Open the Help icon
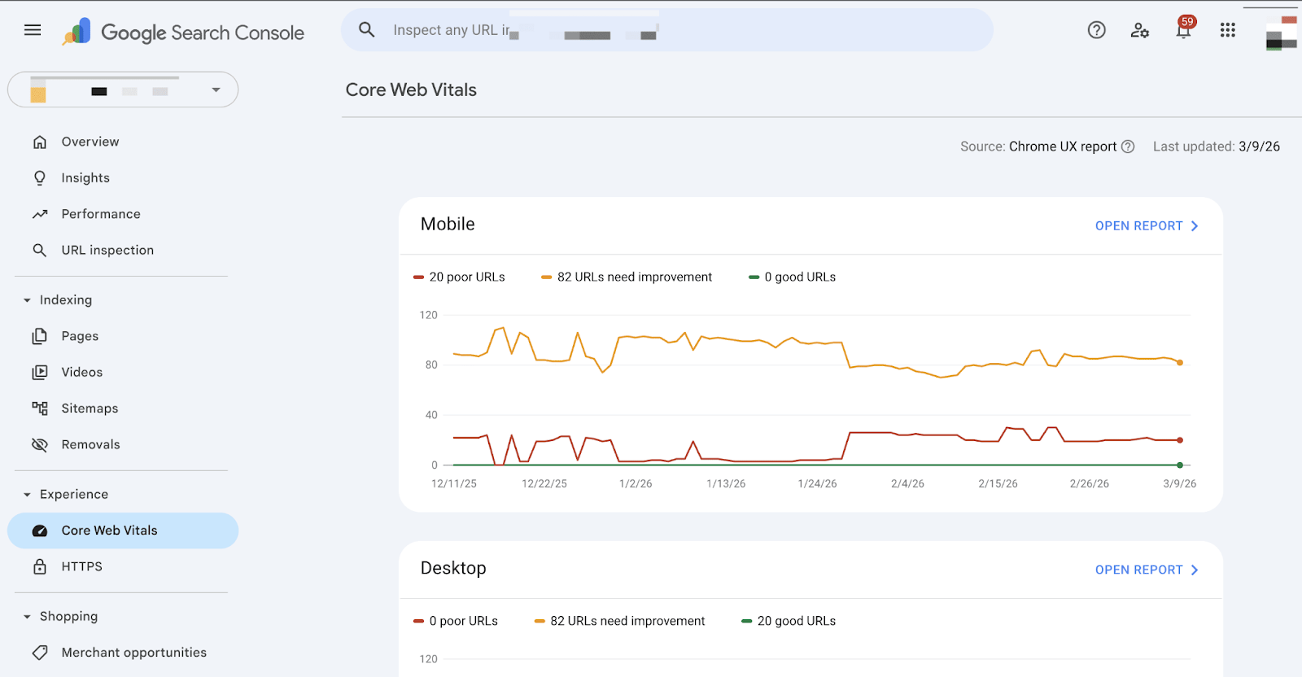This screenshot has width=1302, height=677. [x=1097, y=30]
